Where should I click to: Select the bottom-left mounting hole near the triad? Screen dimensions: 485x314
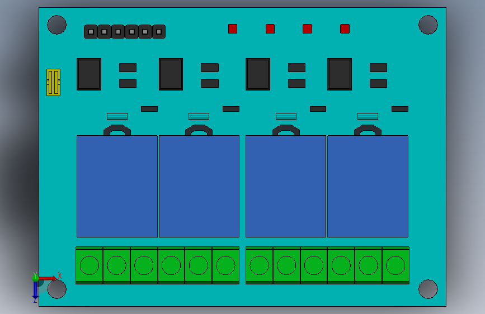tap(56, 289)
